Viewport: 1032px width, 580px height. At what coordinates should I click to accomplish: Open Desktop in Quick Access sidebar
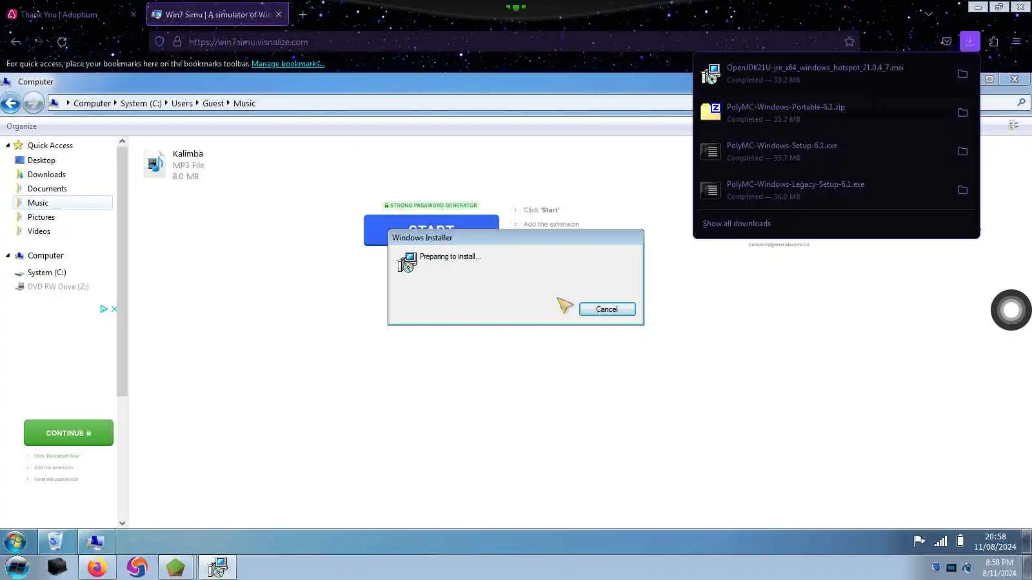pos(41,160)
